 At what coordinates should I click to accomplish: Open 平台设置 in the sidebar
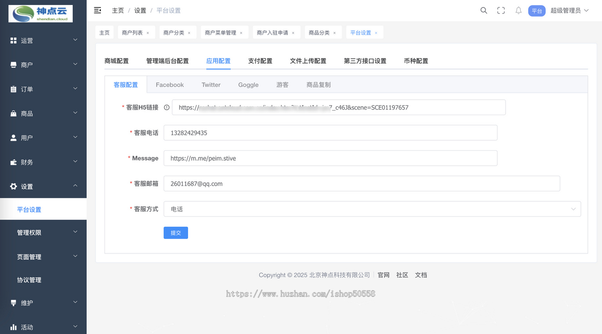click(43, 210)
